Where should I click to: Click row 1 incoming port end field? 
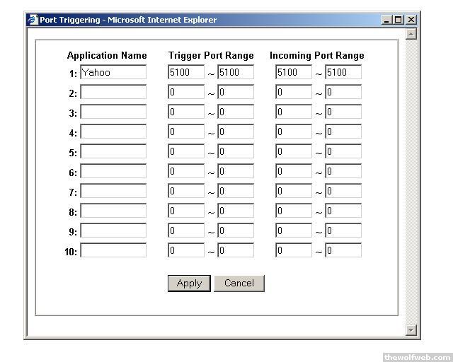pyautogui.click(x=343, y=72)
